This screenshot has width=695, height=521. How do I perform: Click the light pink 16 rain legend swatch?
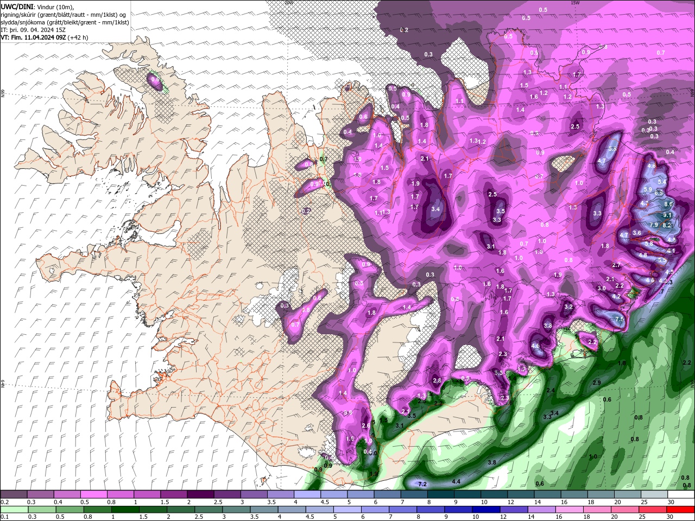pos(569,510)
